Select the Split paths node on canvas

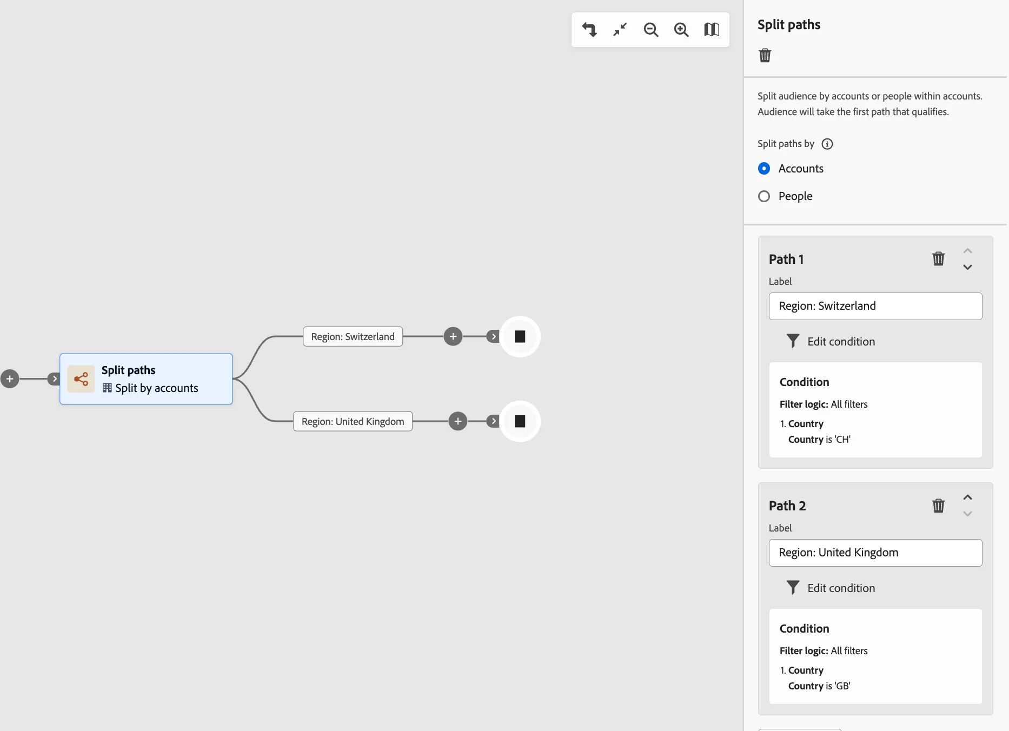click(146, 379)
